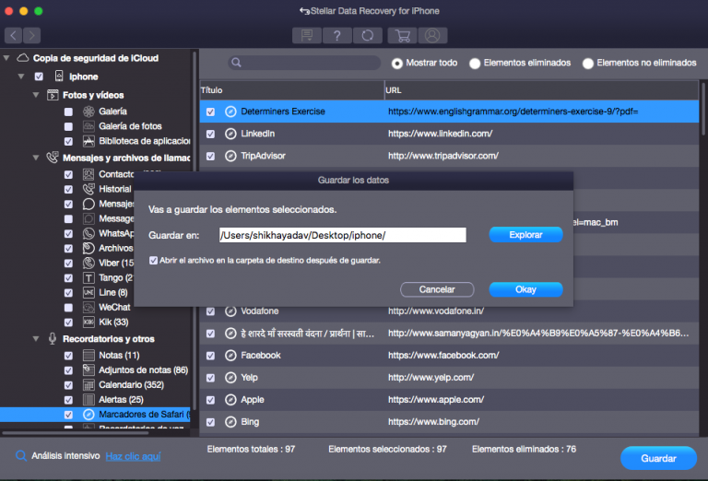Collapse the Recordatorios y otros section
This screenshot has height=481, width=708.
[36, 338]
